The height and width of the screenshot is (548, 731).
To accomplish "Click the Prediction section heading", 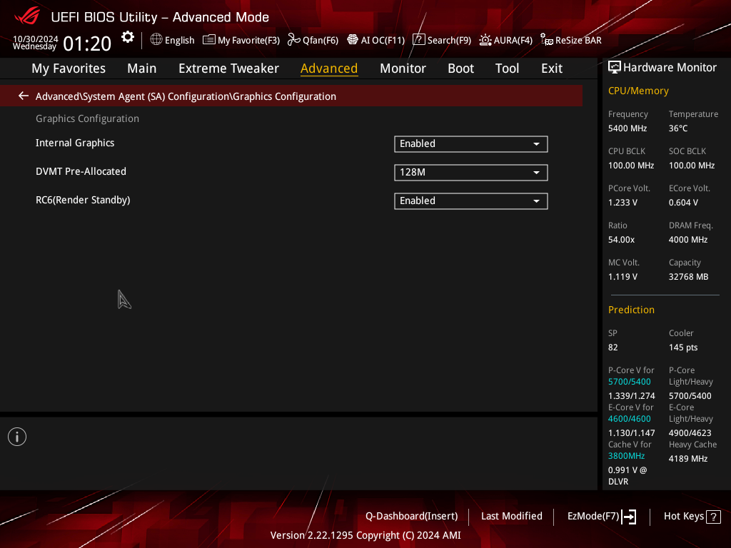I will pos(631,310).
